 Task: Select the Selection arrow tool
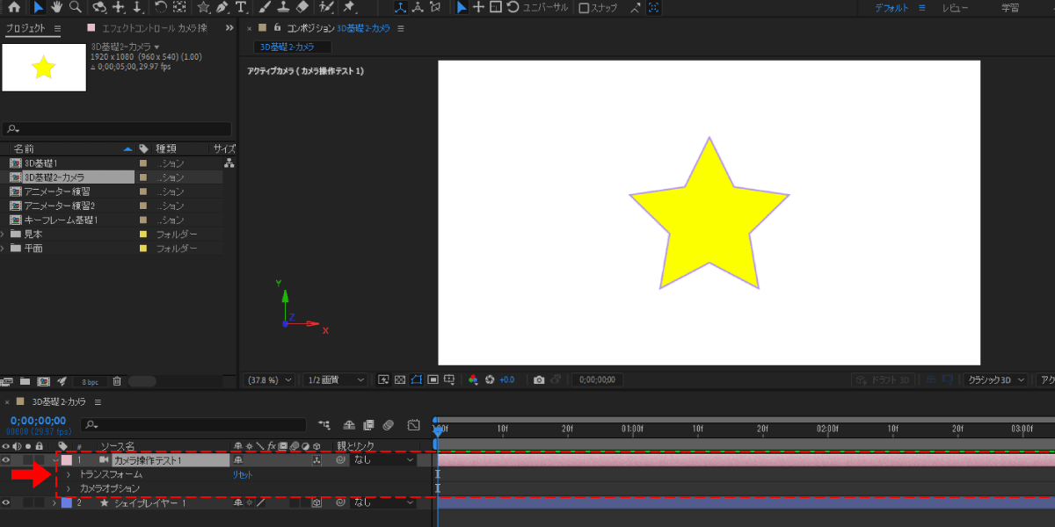coord(39,8)
